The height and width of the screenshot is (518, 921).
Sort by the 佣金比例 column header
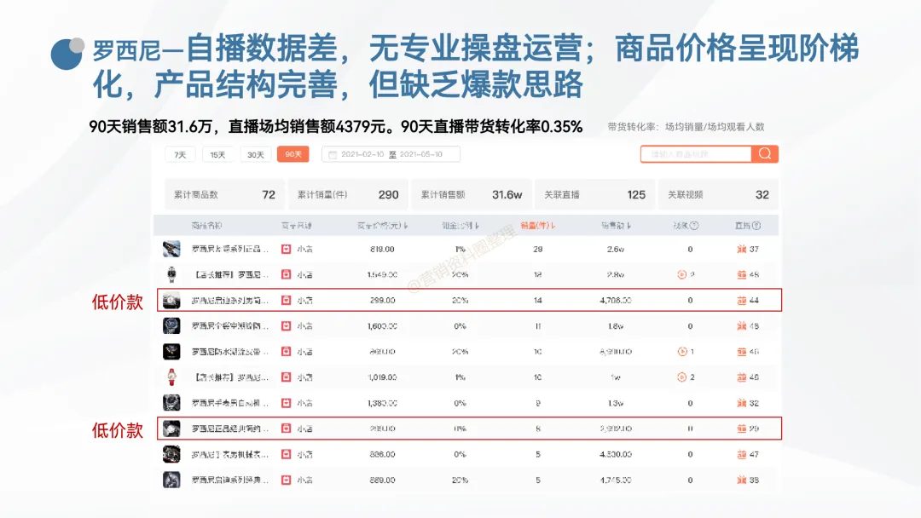pos(460,225)
